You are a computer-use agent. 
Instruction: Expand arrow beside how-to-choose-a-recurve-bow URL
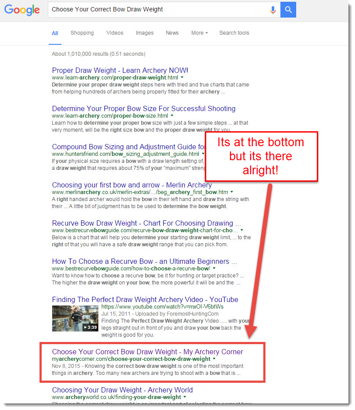(x=214, y=268)
